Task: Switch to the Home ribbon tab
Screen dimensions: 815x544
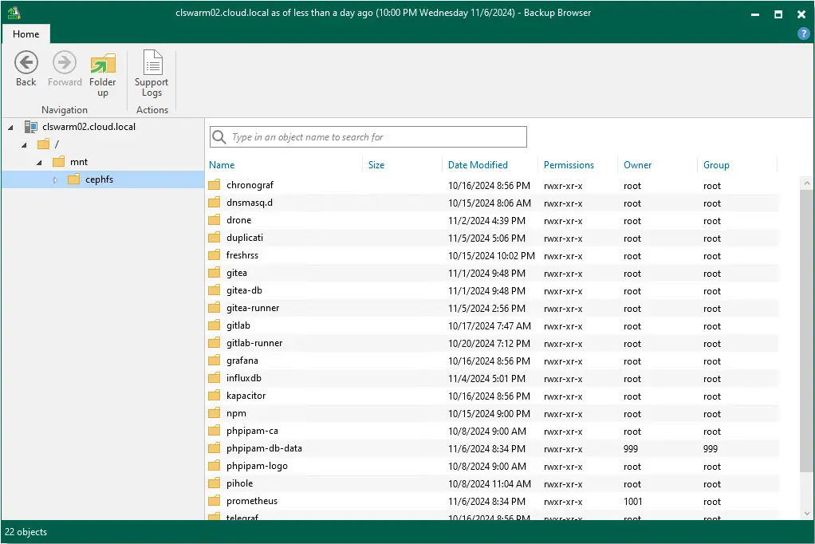Action: pos(26,34)
